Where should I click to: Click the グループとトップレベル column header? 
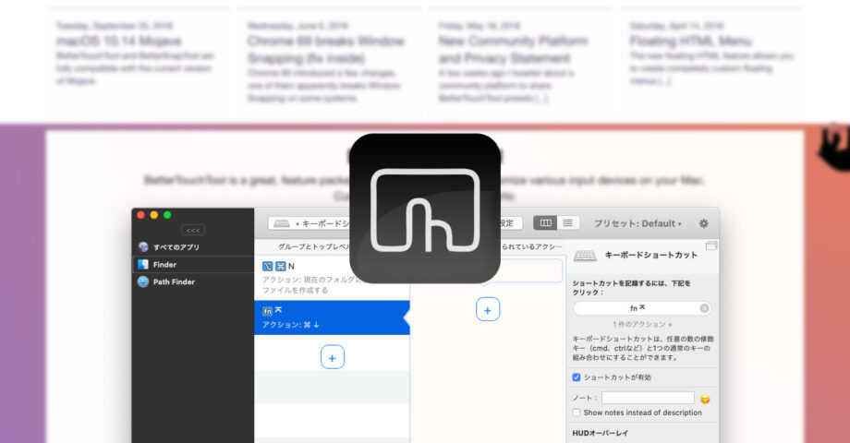click(x=314, y=246)
